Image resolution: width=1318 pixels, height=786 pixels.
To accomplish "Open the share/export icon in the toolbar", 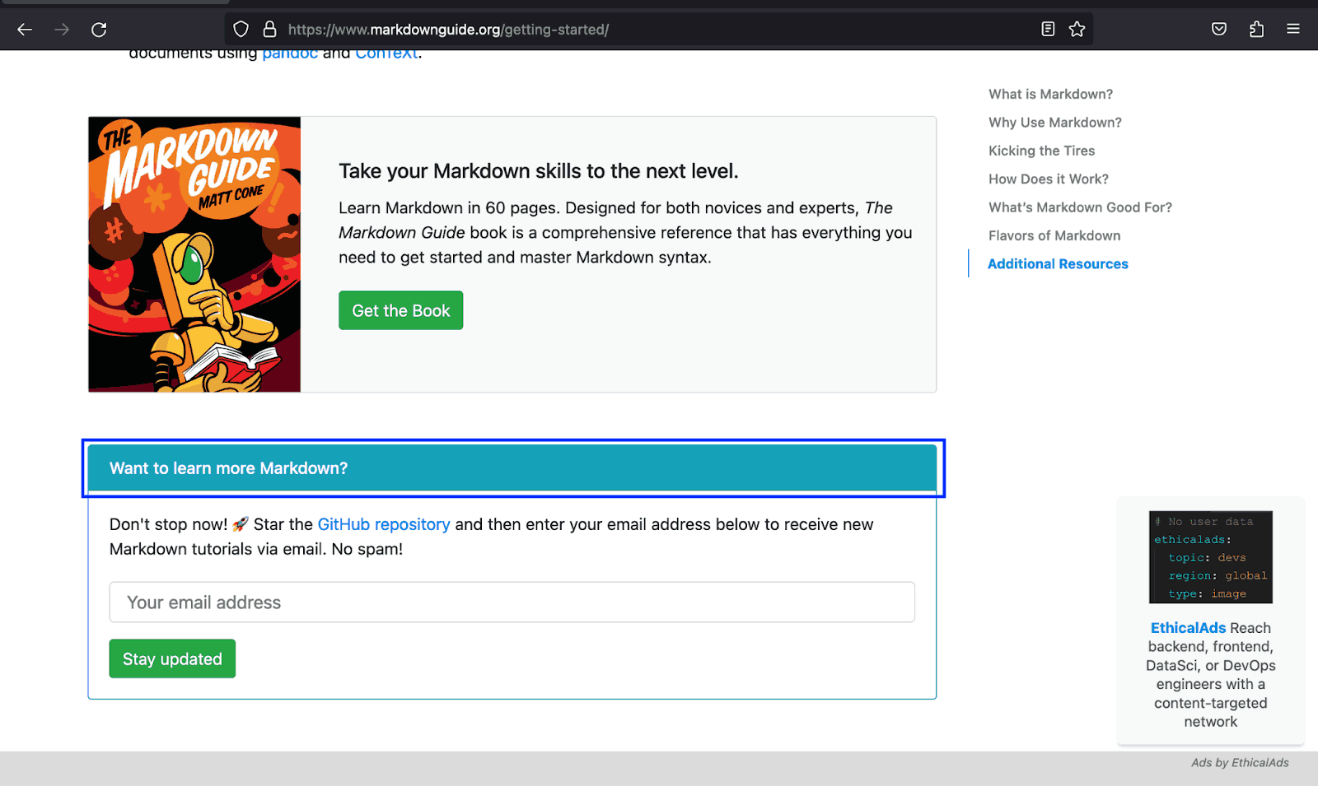I will pyautogui.click(x=1256, y=29).
